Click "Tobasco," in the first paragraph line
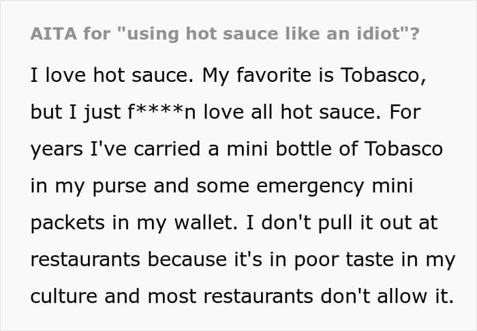 click(383, 75)
